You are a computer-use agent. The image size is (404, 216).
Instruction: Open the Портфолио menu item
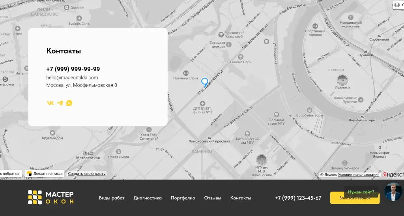pos(183,198)
